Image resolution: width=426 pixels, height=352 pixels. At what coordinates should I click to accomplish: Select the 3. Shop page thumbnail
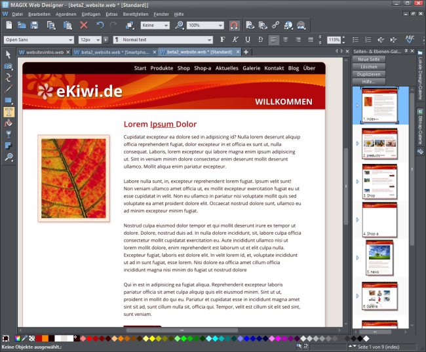379,181
